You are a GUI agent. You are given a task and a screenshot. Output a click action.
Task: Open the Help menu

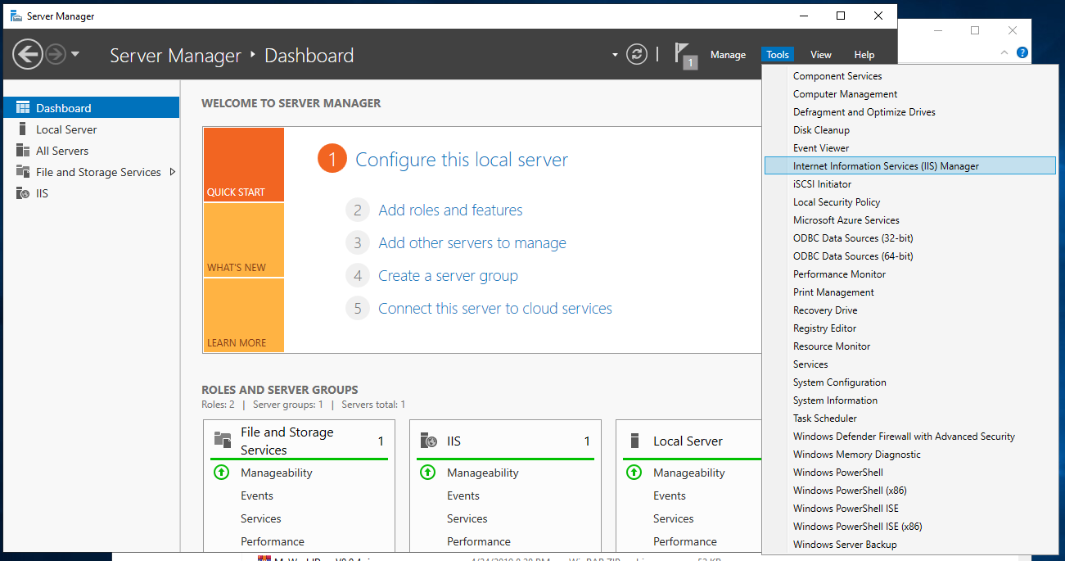click(x=864, y=55)
